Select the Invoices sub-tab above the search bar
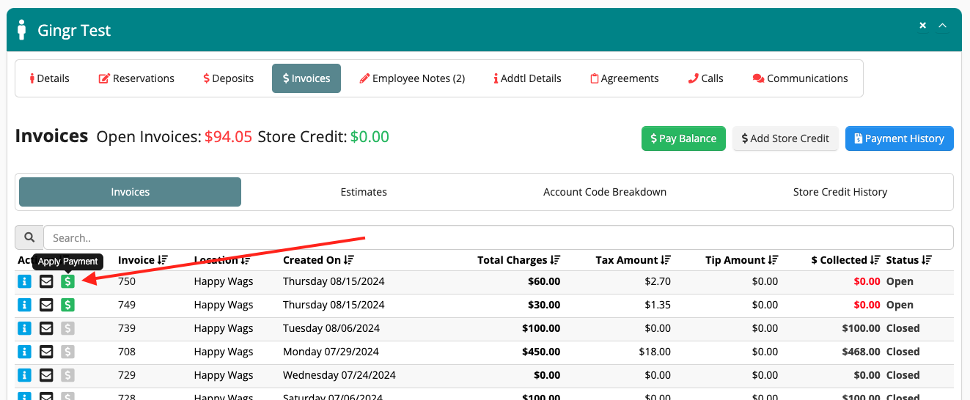Image resolution: width=970 pixels, height=400 pixels. [130, 192]
